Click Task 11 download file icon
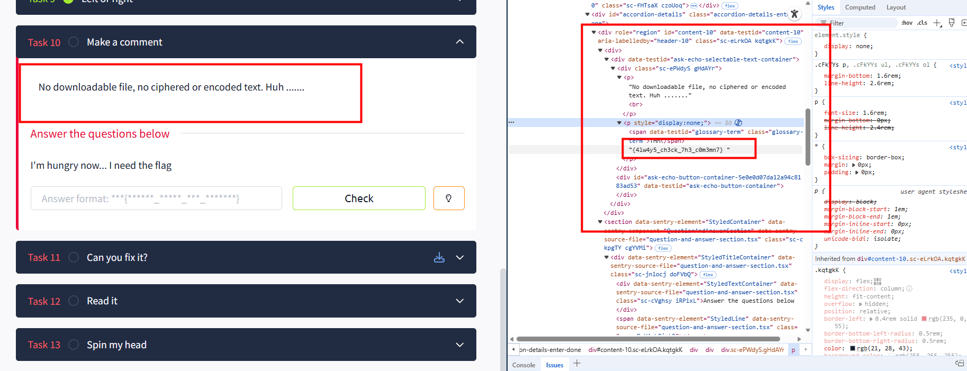The width and height of the screenshot is (967, 371). point(439,258)
